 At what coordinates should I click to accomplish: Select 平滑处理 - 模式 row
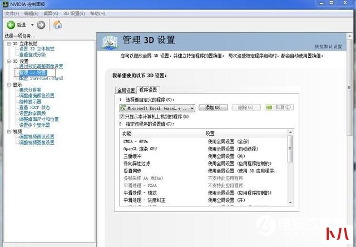coord(204,192)
